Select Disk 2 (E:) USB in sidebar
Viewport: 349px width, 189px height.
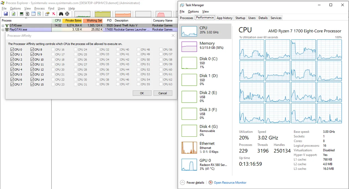click(205, 97)
